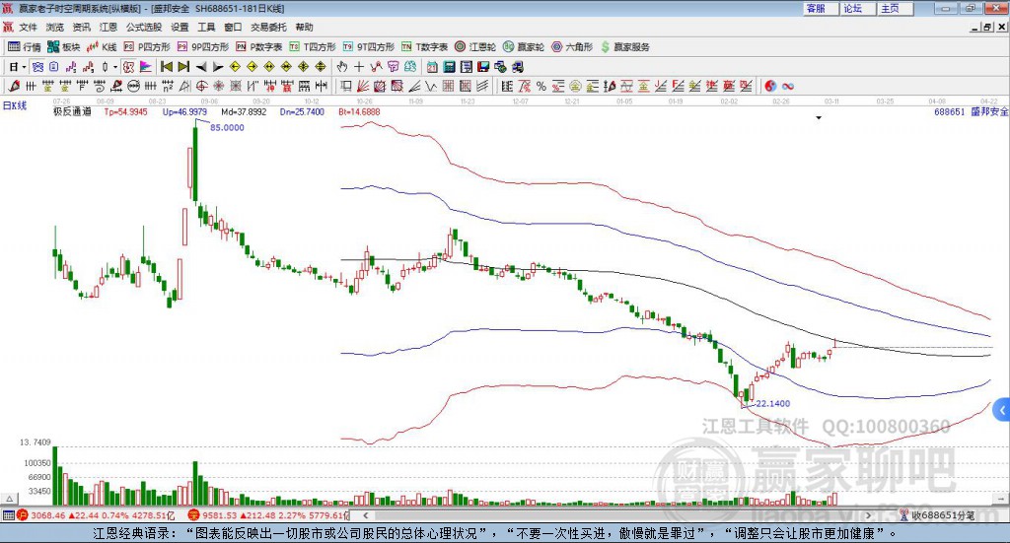Open the P数字表 number table
Viewport: 1010px width, 543px height.
tap(259, 47)
